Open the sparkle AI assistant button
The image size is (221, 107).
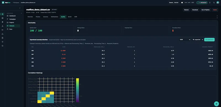click(x=216, y=104)
